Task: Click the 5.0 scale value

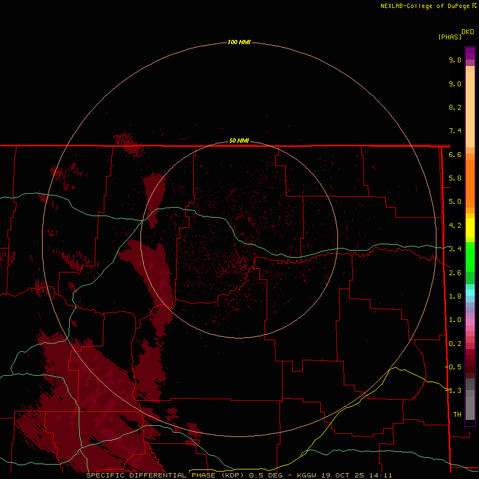Action: point(455,202)
